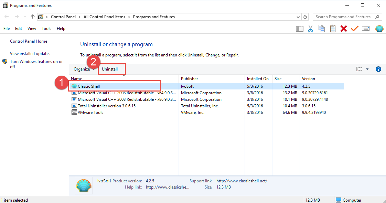Screen dimensions: 386x203
Task: Click the change view icon beside the help button
Action: (x=359, y=69)
